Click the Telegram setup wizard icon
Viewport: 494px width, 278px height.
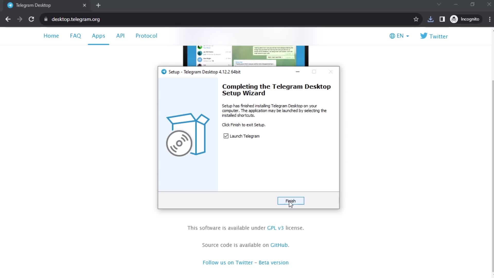point(164,72)
